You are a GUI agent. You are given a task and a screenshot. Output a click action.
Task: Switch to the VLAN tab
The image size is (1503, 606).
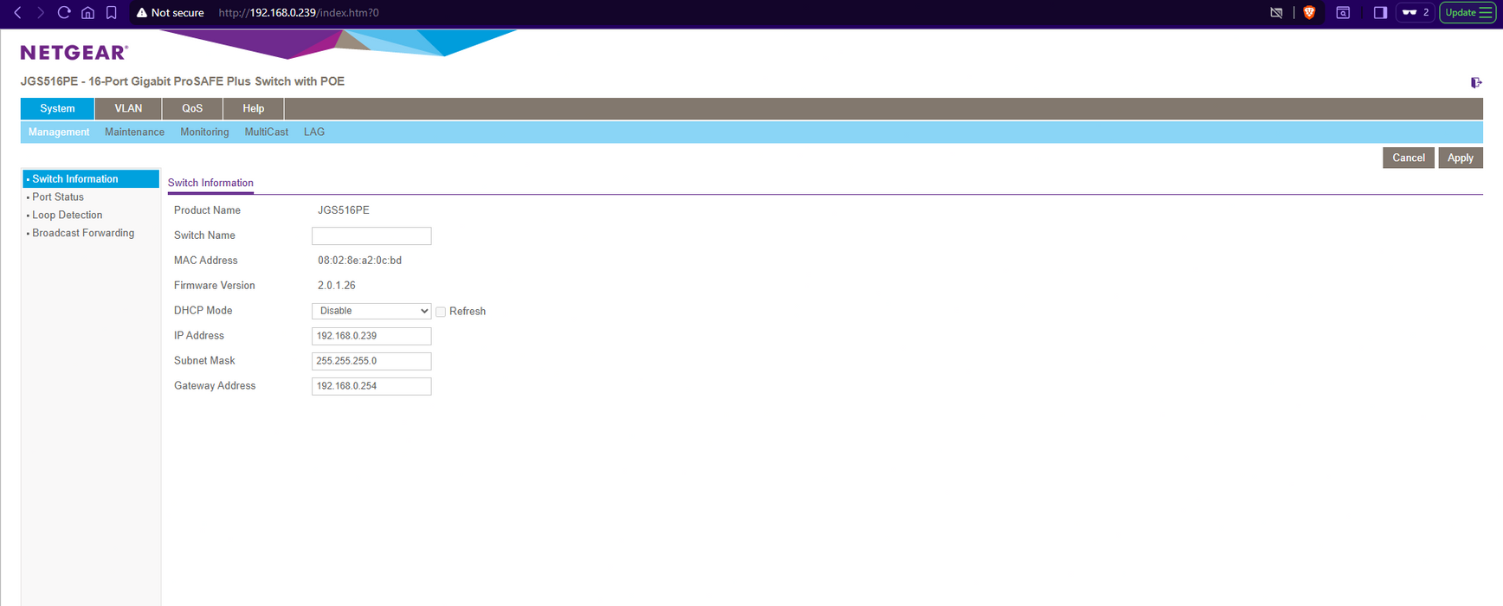(x=128, y=108)
